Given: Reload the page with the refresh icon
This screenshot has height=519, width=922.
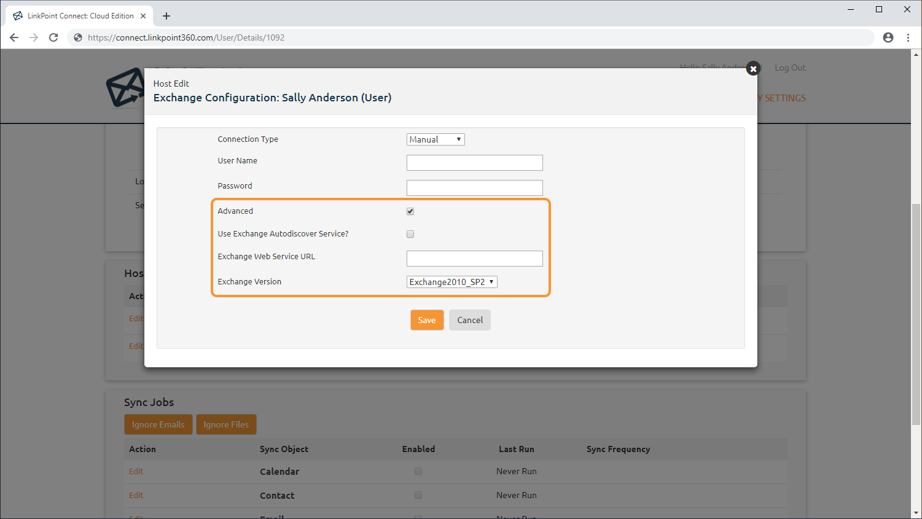Looking at the screenshot, I should coord(53,37).
